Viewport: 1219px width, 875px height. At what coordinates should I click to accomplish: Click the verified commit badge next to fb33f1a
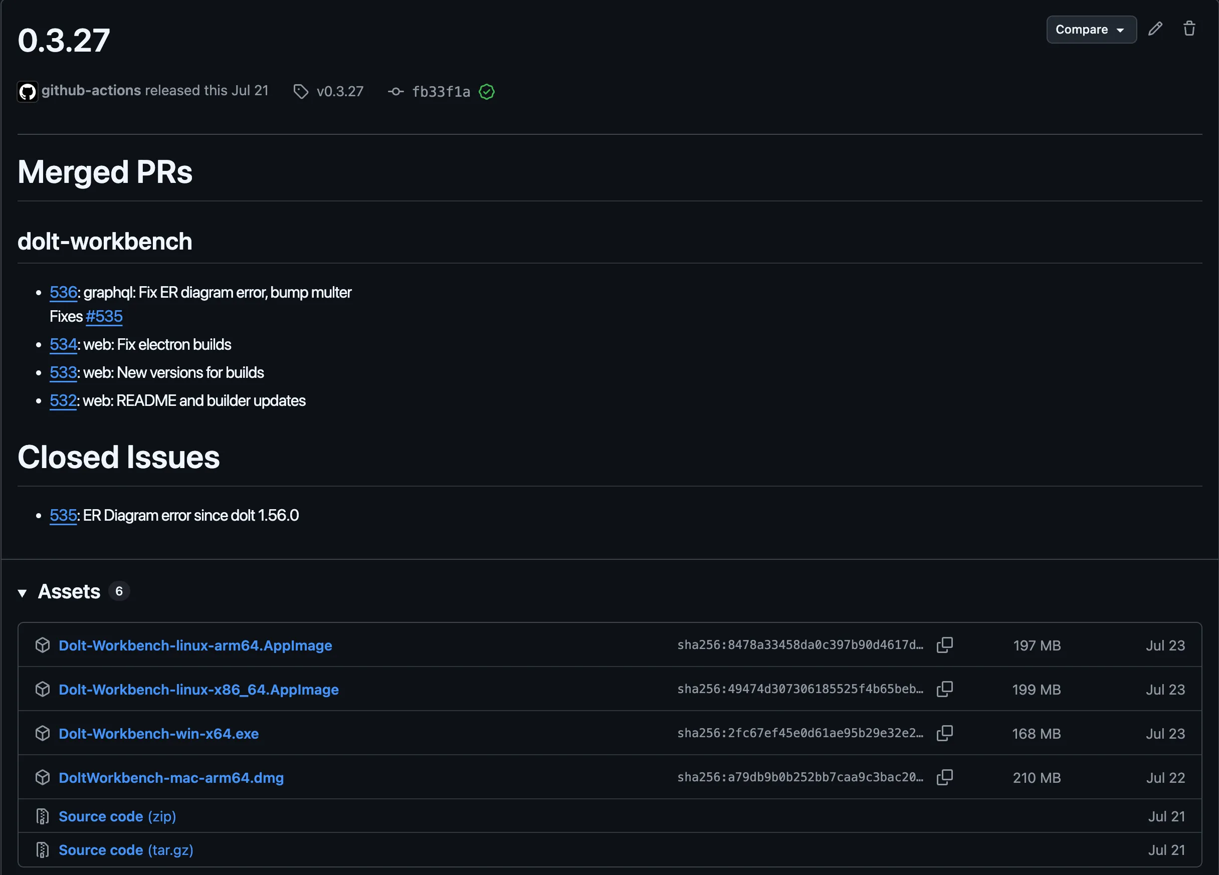(486, 92)
